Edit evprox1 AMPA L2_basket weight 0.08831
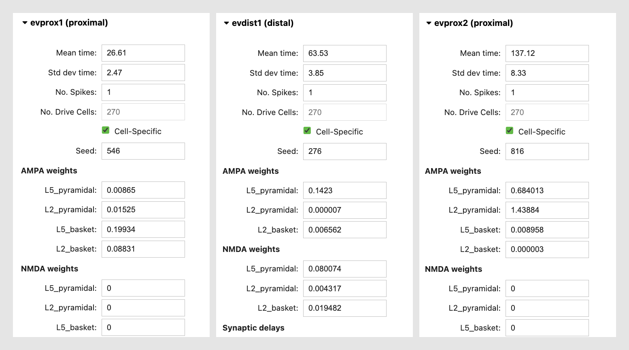629x350 pixels. pos(143,249)
